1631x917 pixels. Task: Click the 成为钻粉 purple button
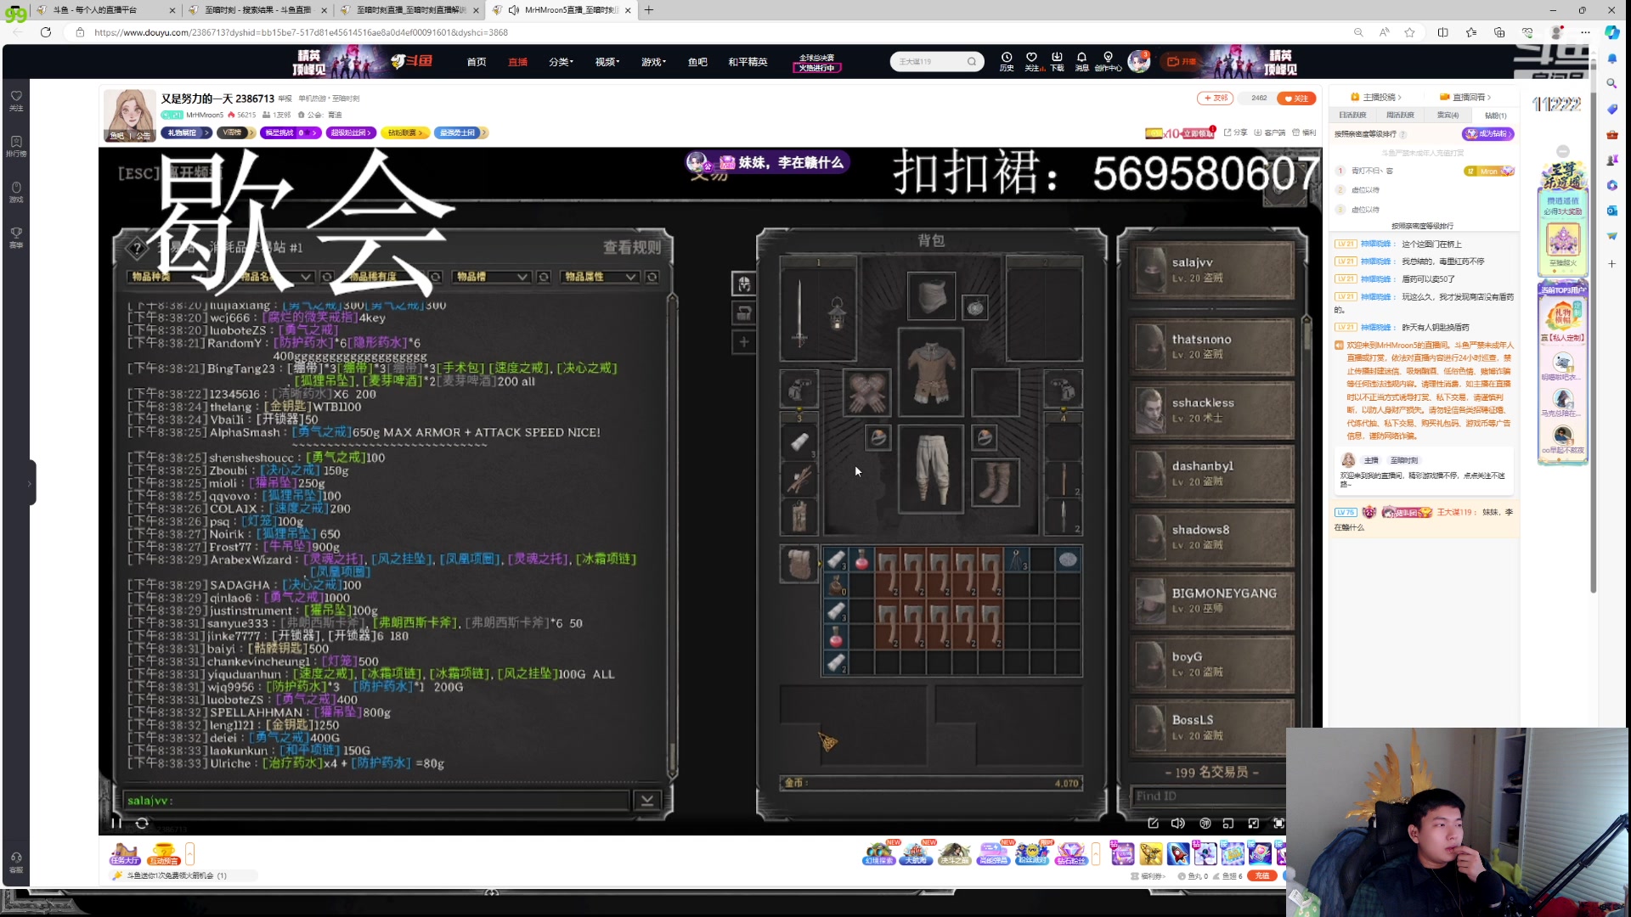(1488, 134)
